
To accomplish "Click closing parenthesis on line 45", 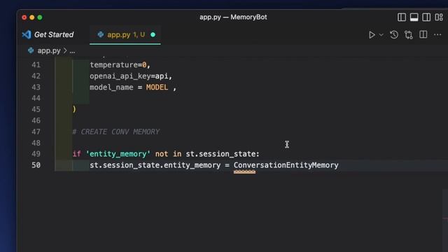I will coord(74,109).
